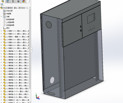Screen dimensions: 123x103
Task: Collapse the feature tree panel handle
Action: tap(32, 50)
